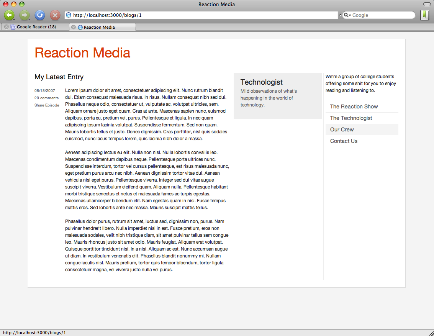Close the Reaction Media tab
Viewport: 434px width, 336px height.
pos(73,27)
